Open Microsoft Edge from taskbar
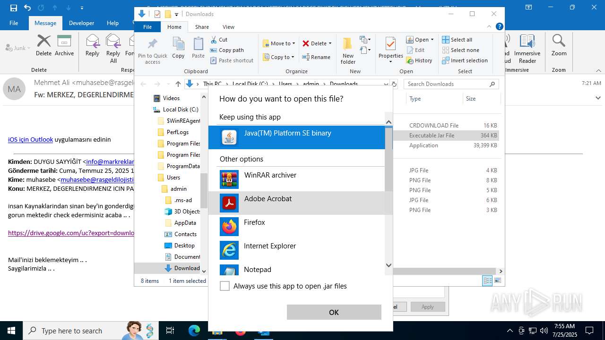 [194, 331]
